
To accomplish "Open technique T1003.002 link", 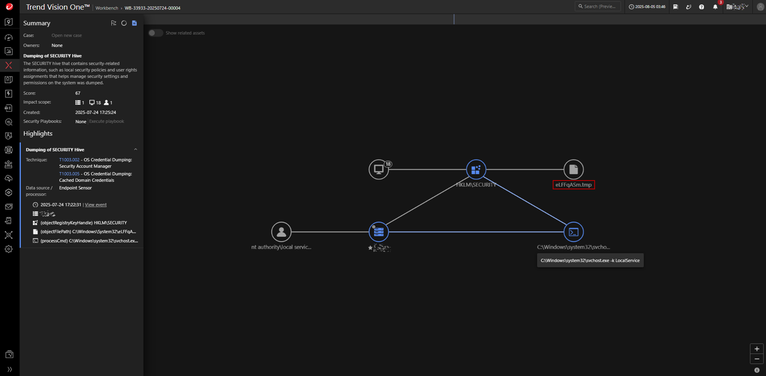I will click(x=69, y=160).
